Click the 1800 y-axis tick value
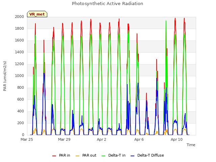Screen dimensions: 216x162 [x=20, y=28]
